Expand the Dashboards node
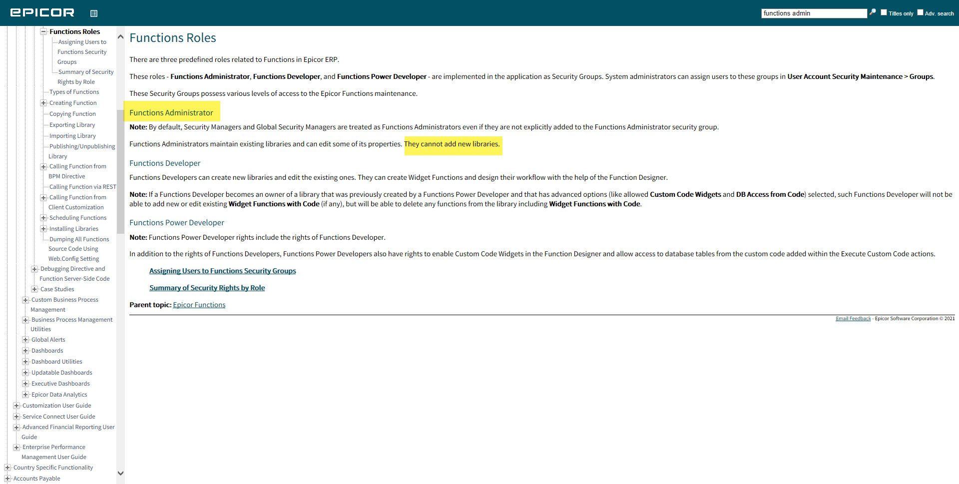 [x=25, y=351]
